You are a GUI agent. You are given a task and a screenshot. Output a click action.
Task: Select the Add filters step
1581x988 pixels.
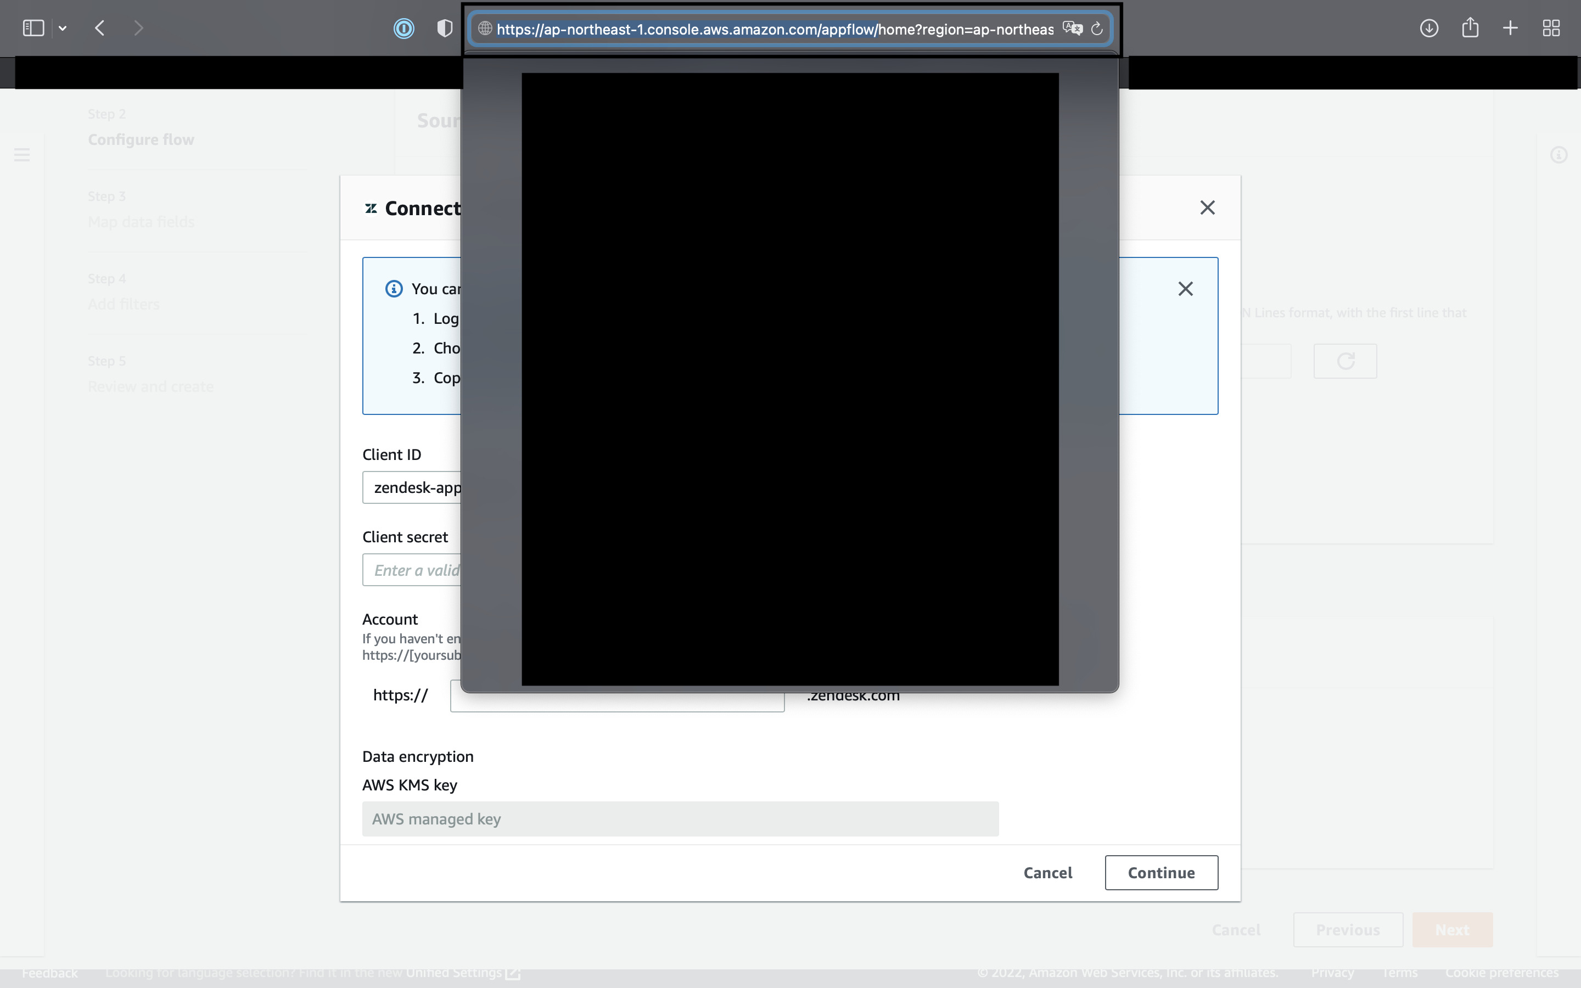124,304
